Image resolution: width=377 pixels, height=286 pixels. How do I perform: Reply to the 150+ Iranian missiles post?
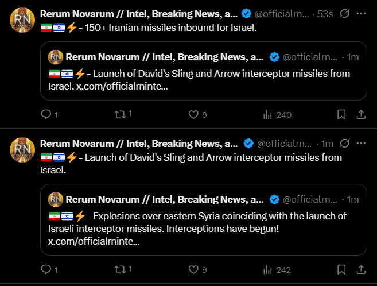click(x=46, y=114)
